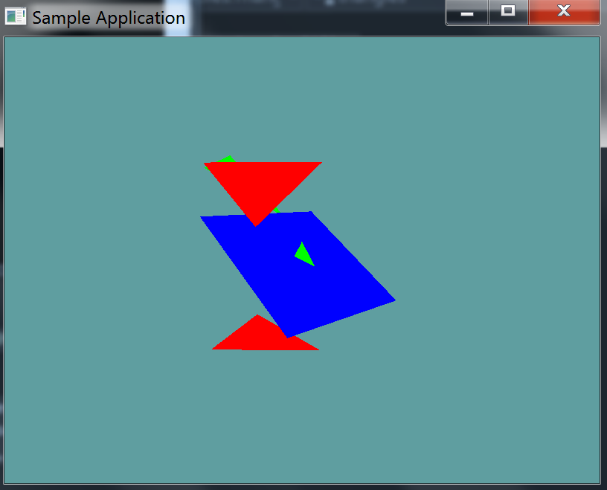Click bottom tip of the upper red triangle
Viewport: 607px width, 490px height.
point(256,222)
